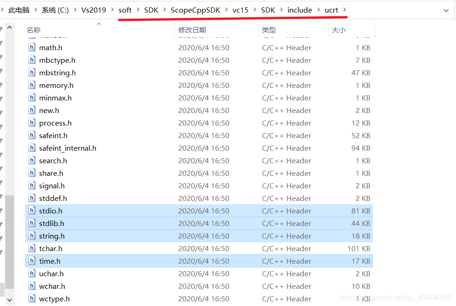
Task: Click the stddef.h file icon
Action: pos(32,198)
